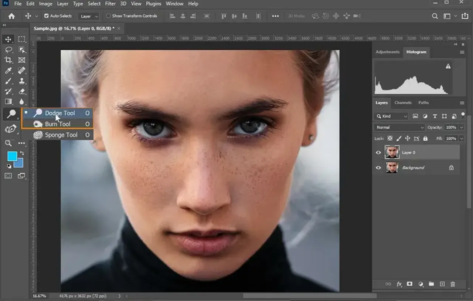Viewport: 473px width, 301px height.
Task: Open the Filter menu
Action: [x=110, y=4]
